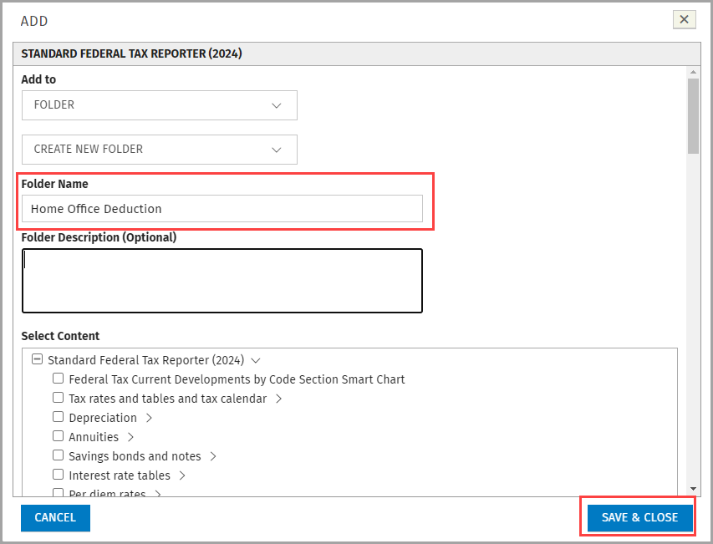713x544 pixels.
Task: Click 'Standard Federal Tax Reporter (2024)' tree label
Action: pyautogui.click(x=146, y=360)
